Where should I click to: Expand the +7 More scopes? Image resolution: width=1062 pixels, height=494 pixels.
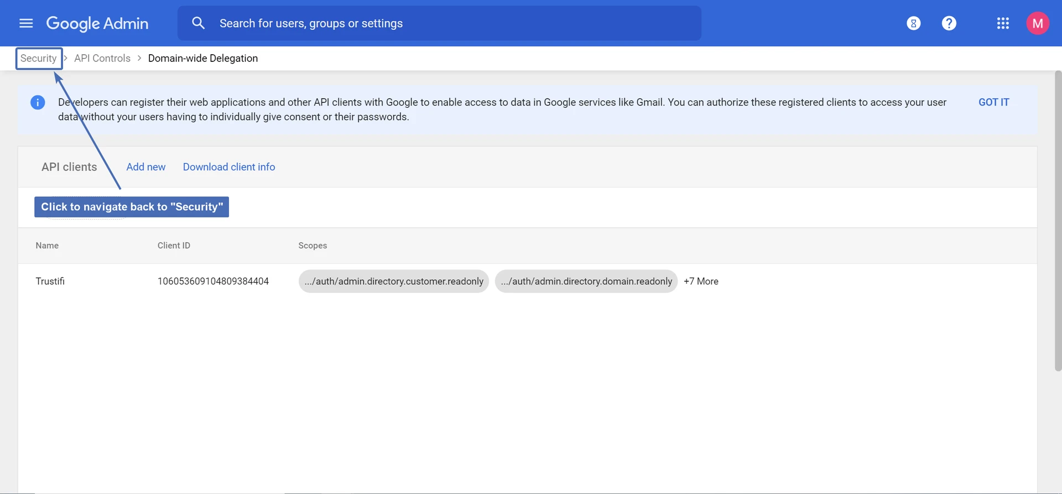(701, 282)
